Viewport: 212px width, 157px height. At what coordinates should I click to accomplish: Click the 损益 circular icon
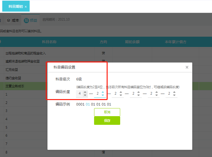(x=26, y=20)
